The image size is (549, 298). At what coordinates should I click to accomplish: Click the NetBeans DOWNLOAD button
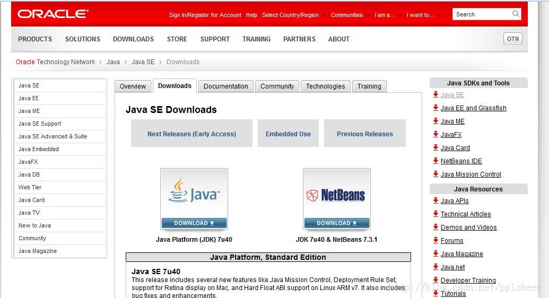click(336, 223)
